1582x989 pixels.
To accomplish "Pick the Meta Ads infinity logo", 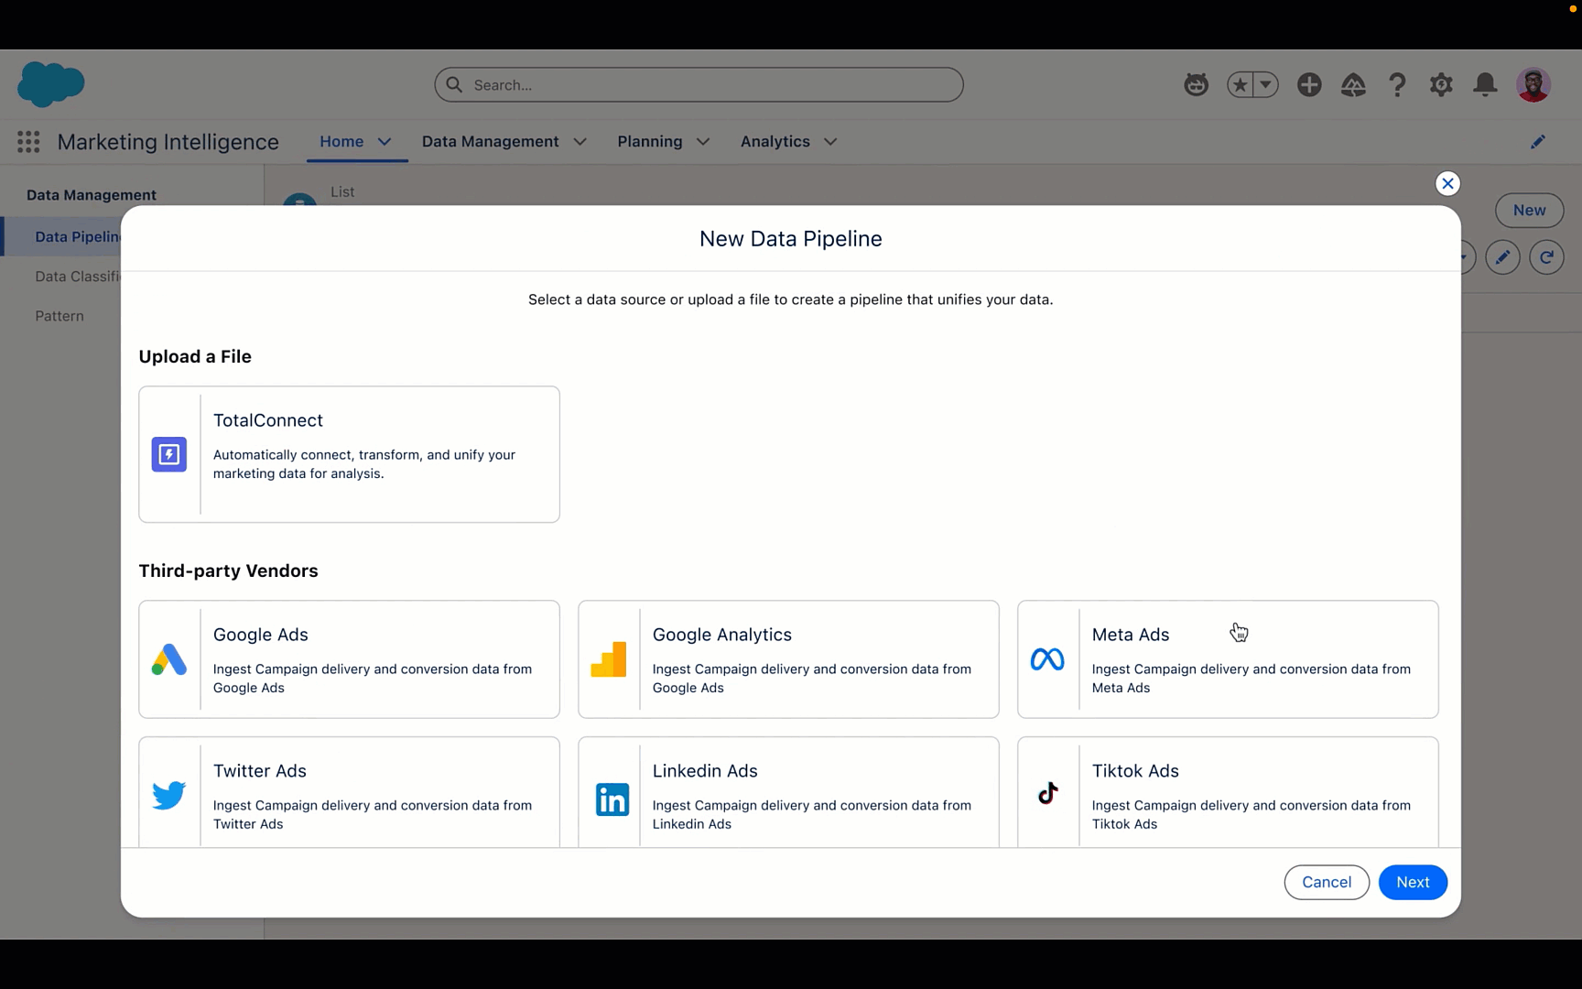I will (x=1047, y=659).
